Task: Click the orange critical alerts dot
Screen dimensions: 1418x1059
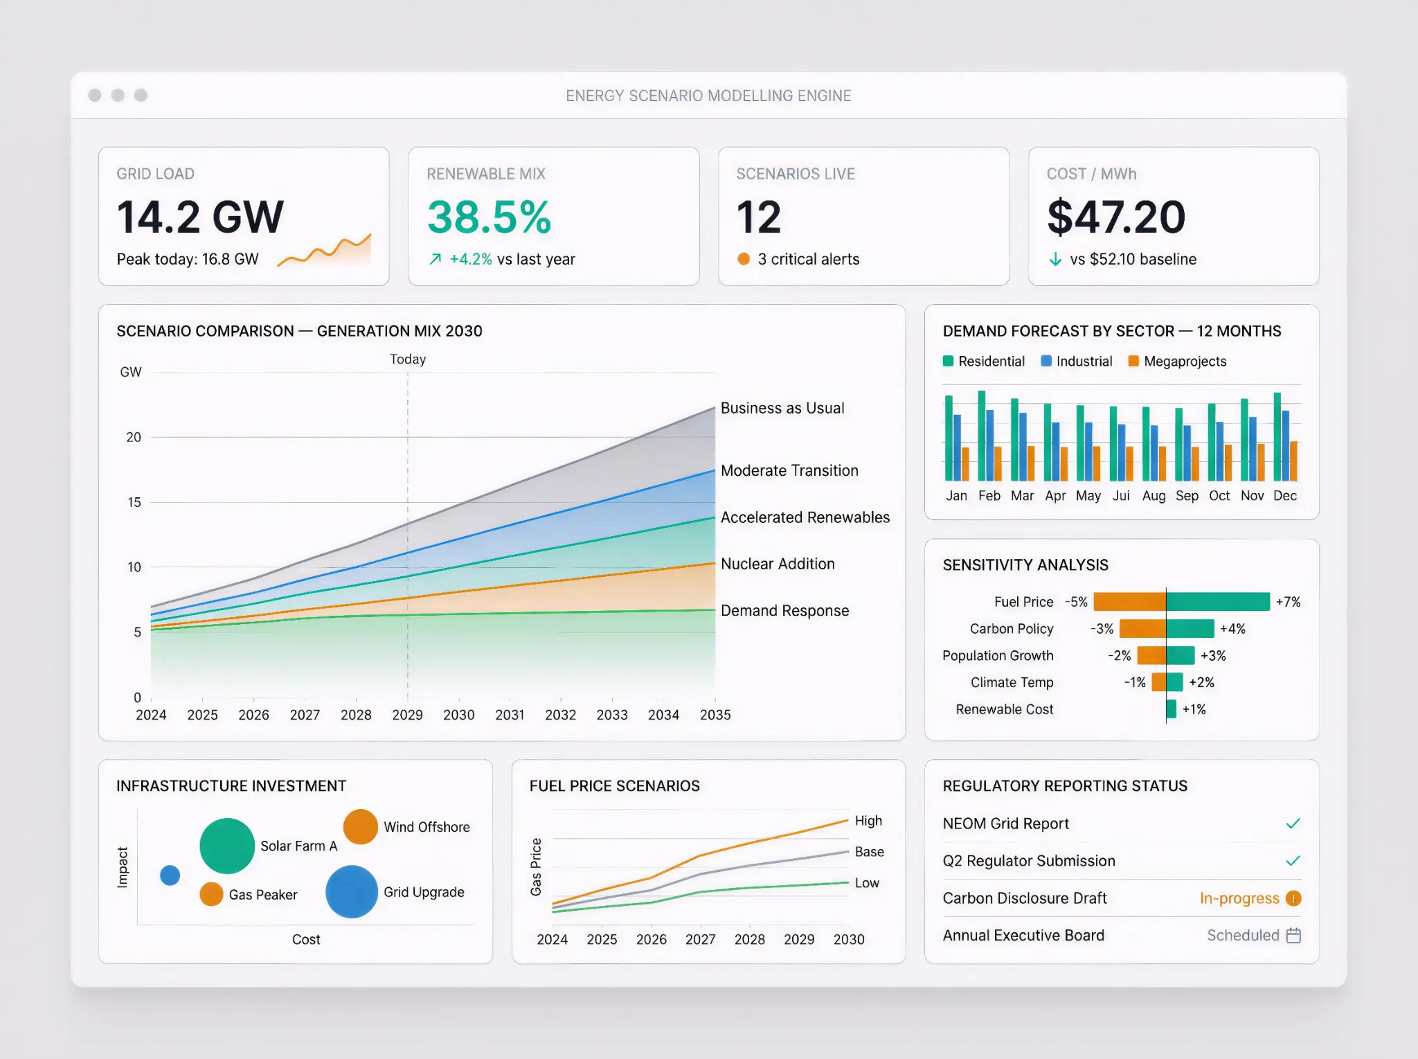Action: tap(744, 258)
